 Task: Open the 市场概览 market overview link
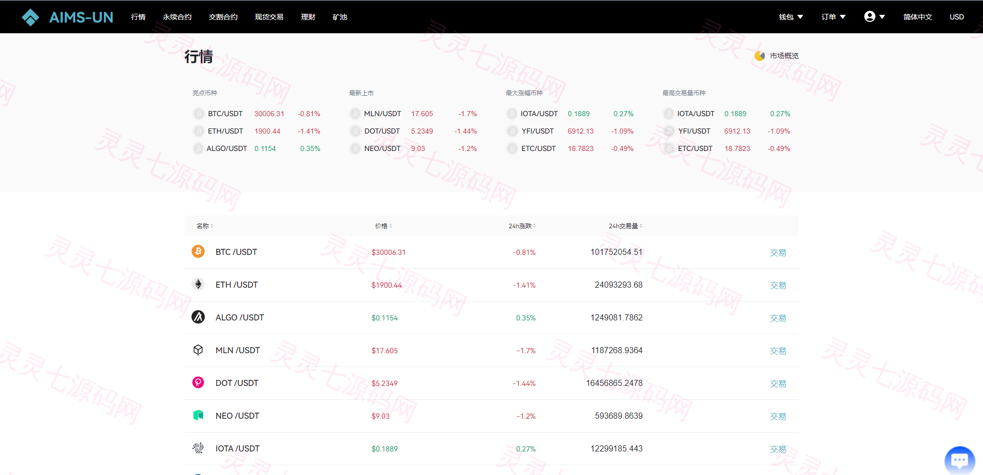(x=784, y=56)
